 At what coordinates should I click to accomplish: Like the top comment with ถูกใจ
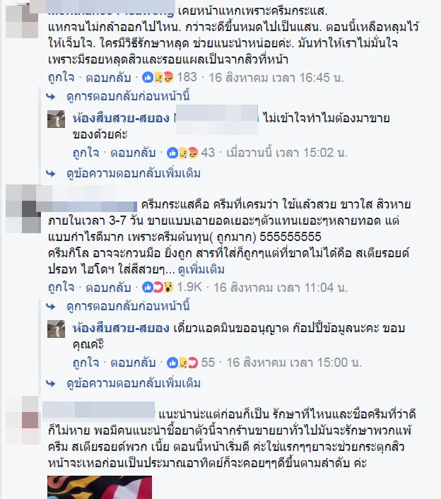(x=61, y=78)
